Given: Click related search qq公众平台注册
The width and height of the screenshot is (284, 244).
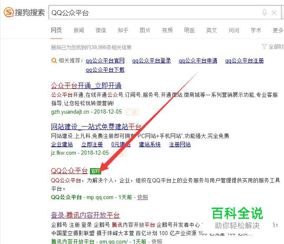Looking at the screenshot, I should coord(244,60).
